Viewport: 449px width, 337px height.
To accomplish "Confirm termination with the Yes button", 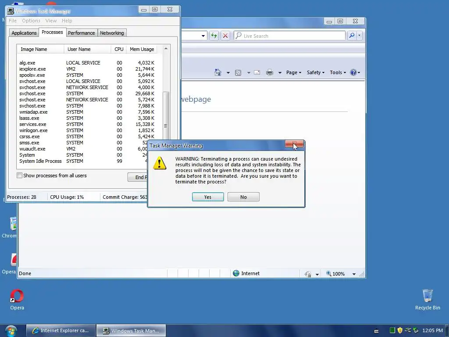I will pos(208,197).
